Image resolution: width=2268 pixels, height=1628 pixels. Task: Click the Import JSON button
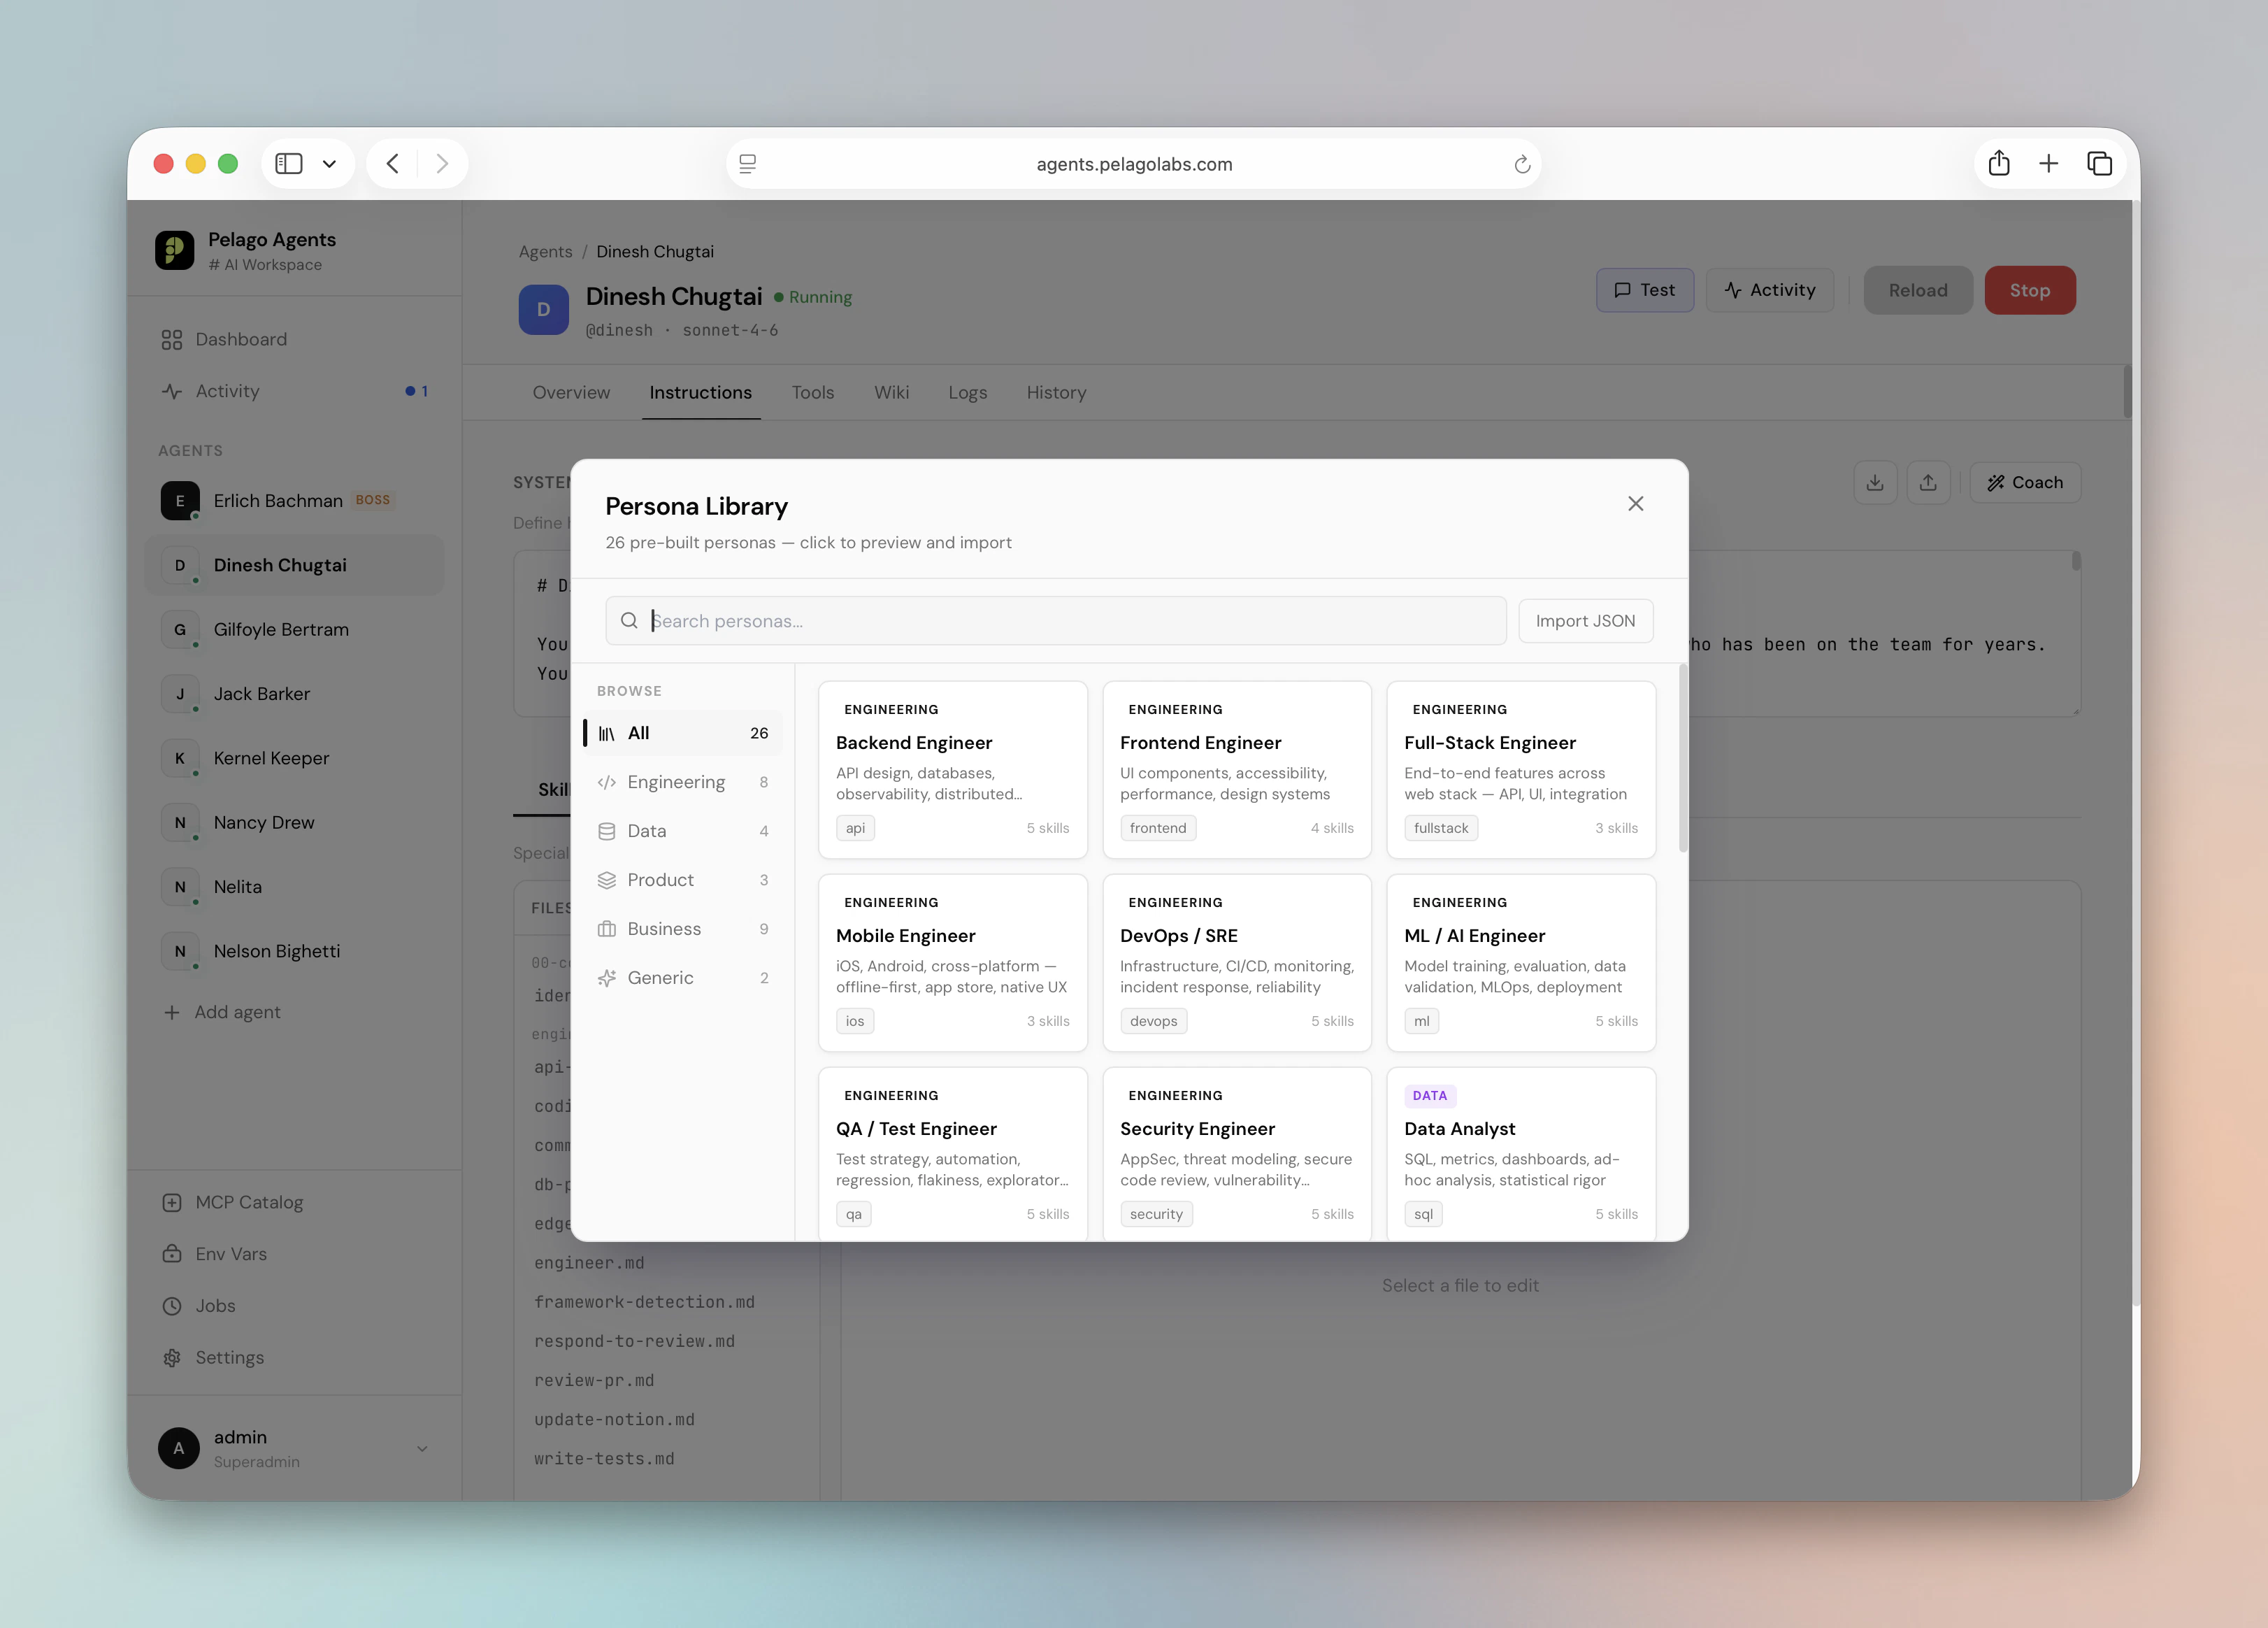(x=1585, y=621)
